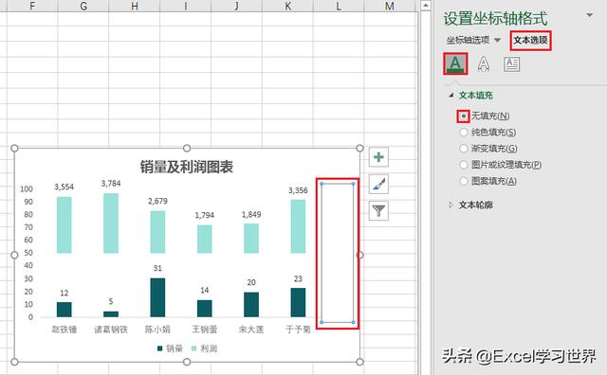Open the Text Fill & Outline icon tab
Viewport: 607px width, 375px height.
point(455,63)
